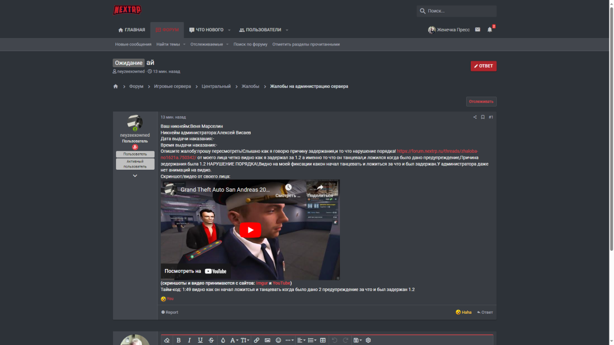Click the NEXTRP logo
This screenshot has height=345, width=614.
pos(127,10)
